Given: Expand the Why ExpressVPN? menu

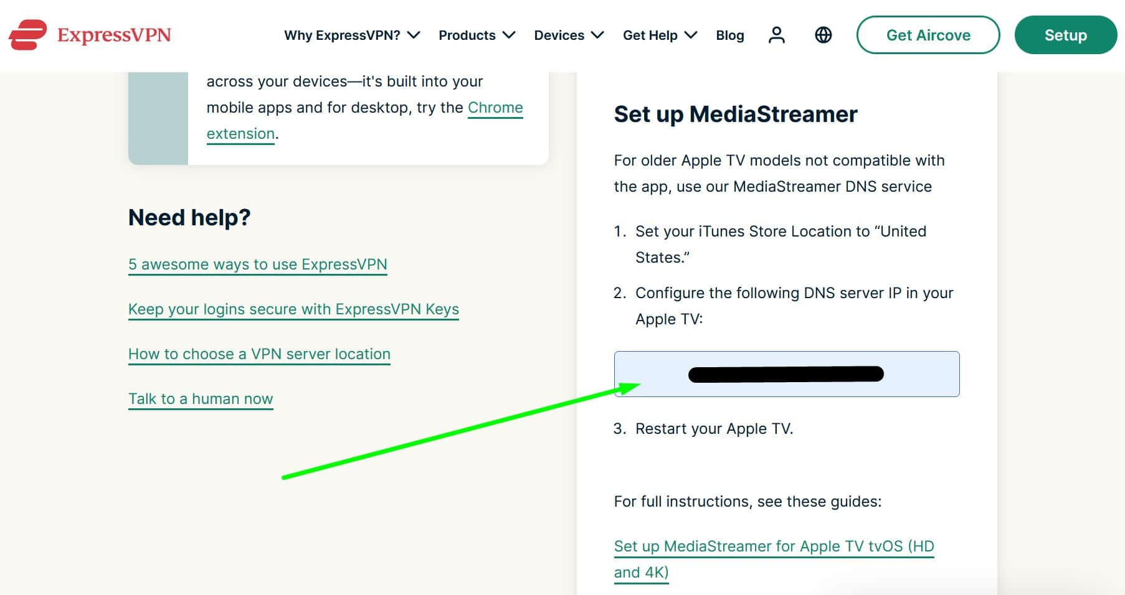Looking at the screenshot, I should click(352, 35).
